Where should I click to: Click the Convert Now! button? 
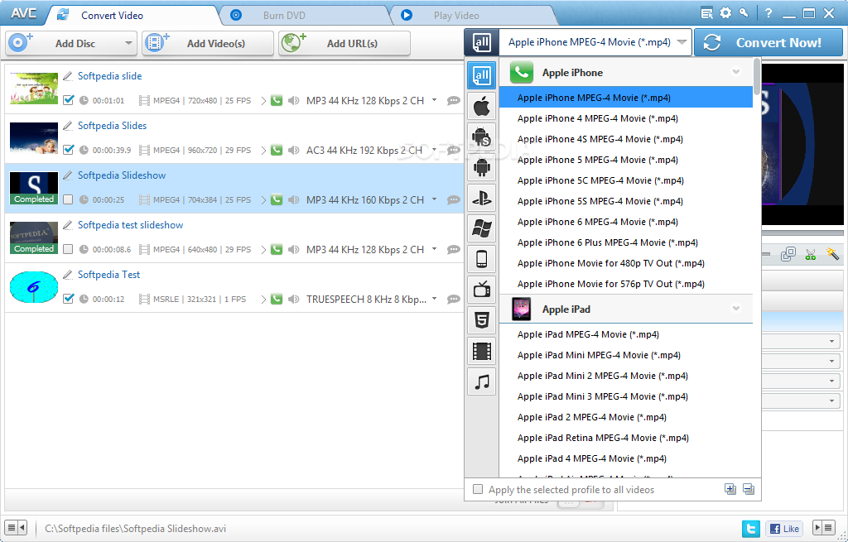coord(768,43)
